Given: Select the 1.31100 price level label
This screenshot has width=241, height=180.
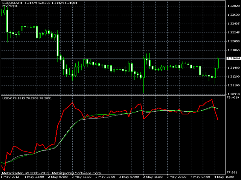Looking at the screenshot, I should 233,85.
